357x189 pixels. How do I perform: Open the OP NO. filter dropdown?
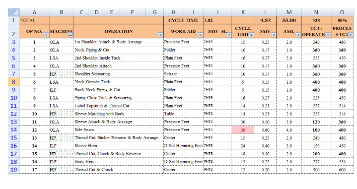(46, 35)
